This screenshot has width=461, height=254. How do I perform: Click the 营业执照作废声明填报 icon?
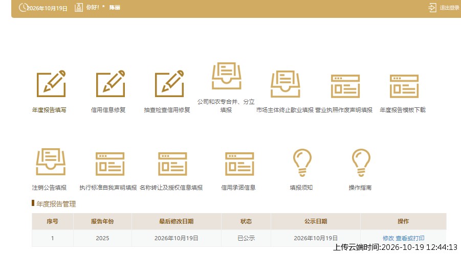click(x=345, y=86)
